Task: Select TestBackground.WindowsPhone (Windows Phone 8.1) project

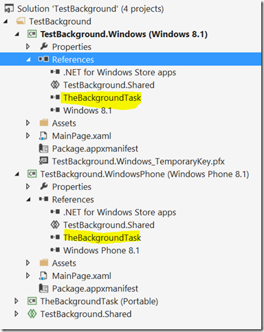Action: pyautogui.click(x=144, y=174)
